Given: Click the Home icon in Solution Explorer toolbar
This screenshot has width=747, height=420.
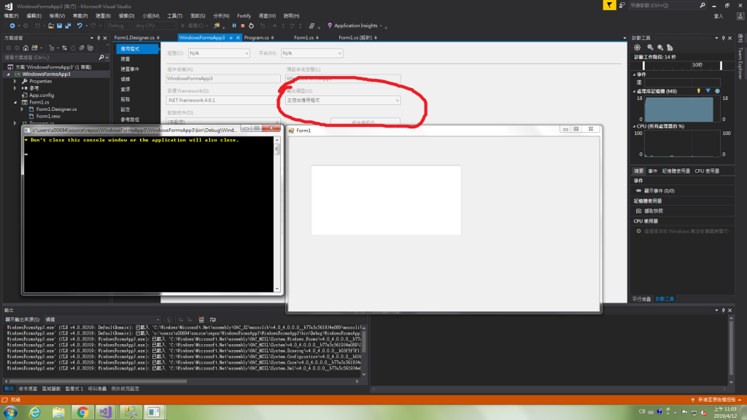Looking at the screenshot, I should click(26, 47).
